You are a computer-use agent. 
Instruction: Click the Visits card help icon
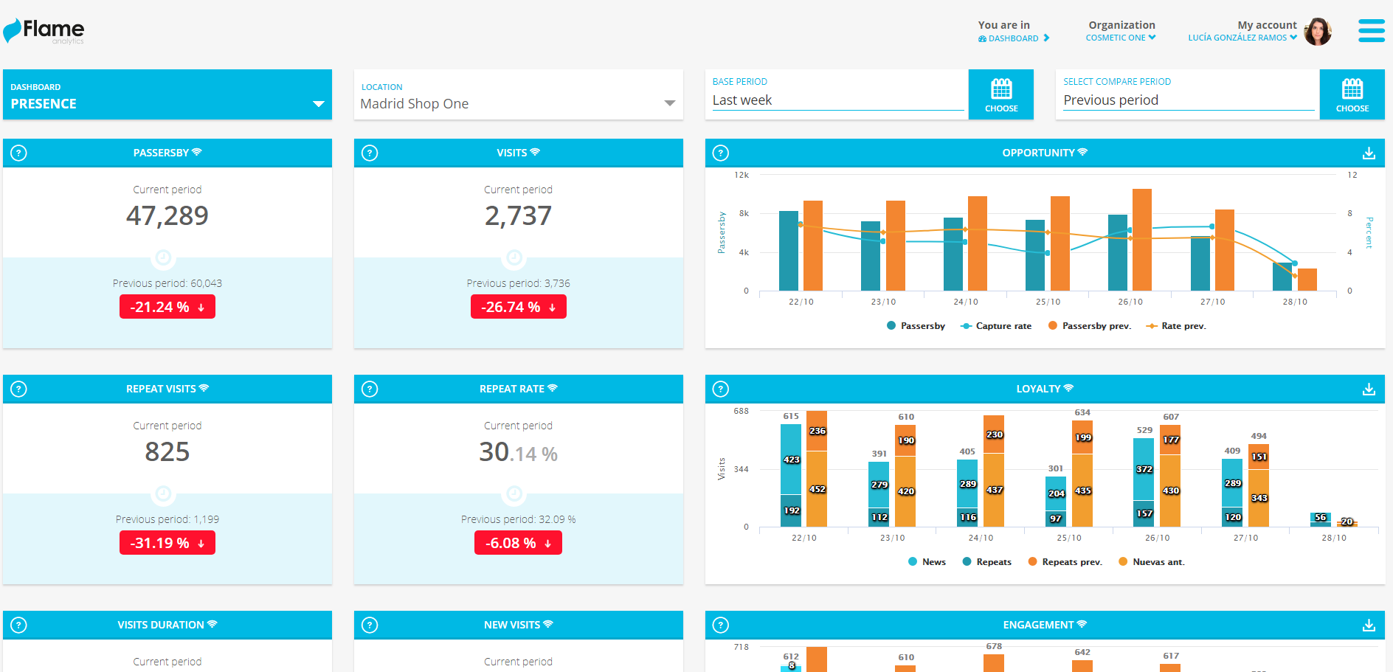[x=370, y=153]
